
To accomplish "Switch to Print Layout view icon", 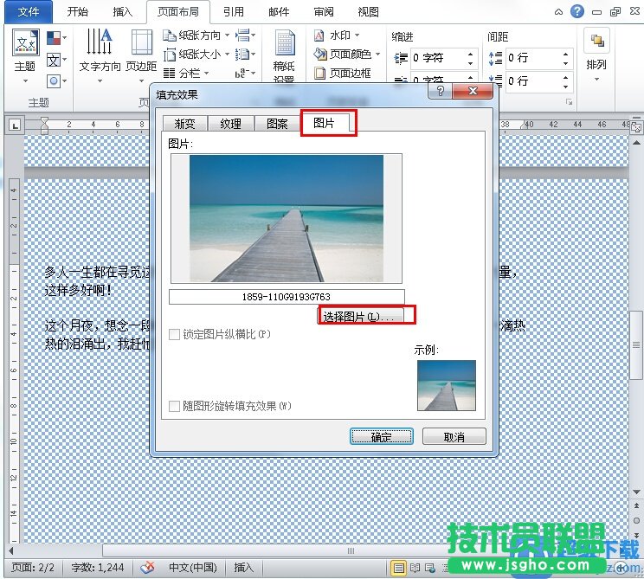I will click(399, 568).
